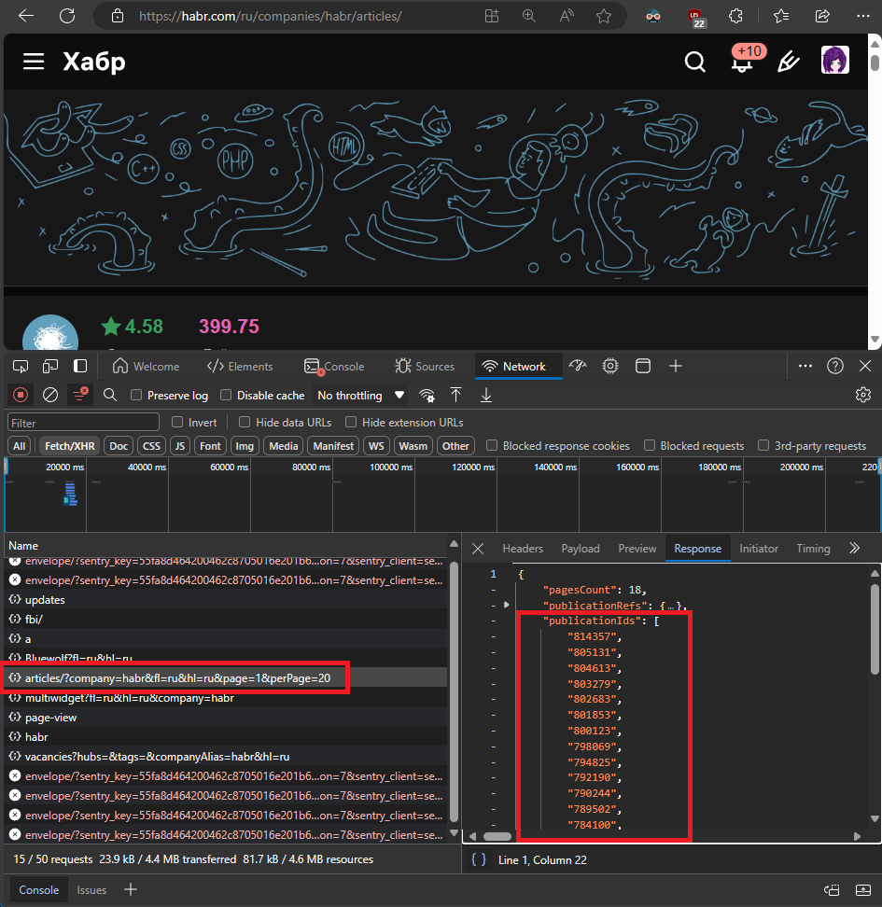Click the network timeline overview

coord(442,495)
